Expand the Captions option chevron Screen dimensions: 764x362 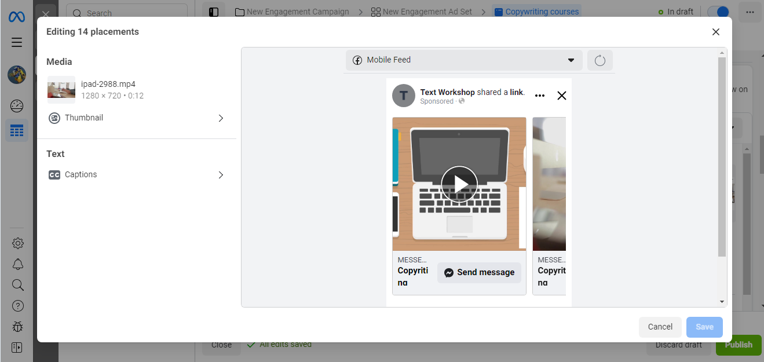pyautogui.click(x=221, y=175)
